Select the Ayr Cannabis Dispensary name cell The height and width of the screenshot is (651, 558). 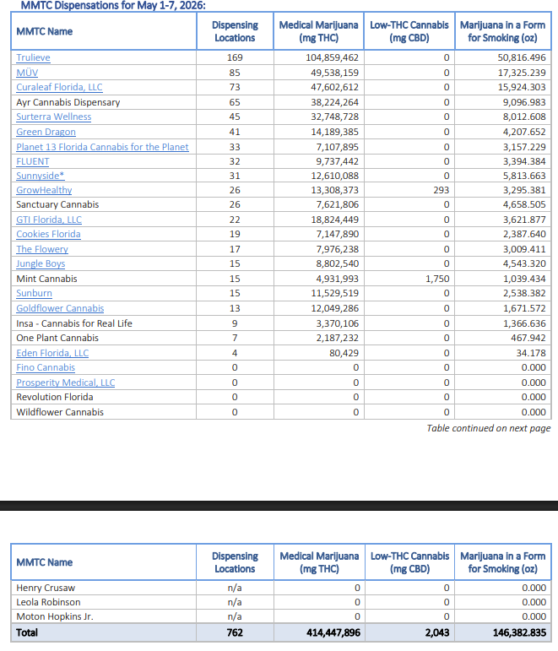[104, 102]
